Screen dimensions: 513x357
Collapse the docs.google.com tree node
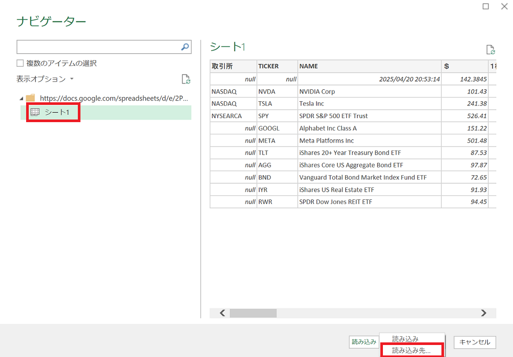pyautogui.click(x=21, y=98)
